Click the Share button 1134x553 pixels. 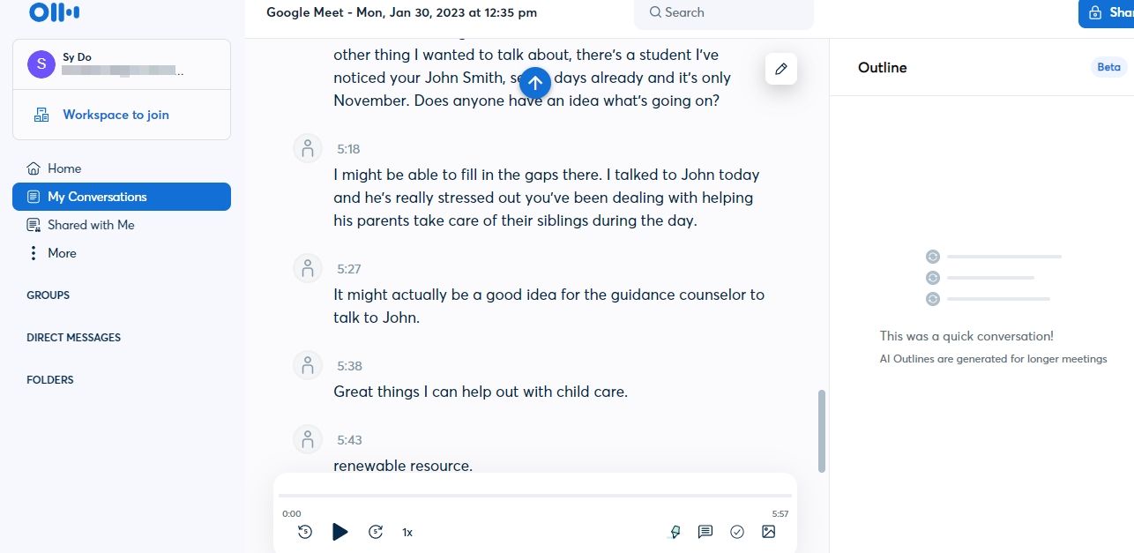1111,12
